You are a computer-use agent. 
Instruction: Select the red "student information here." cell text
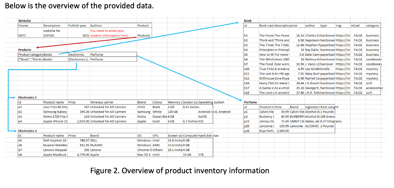pyautogui.click(x=109, y=35)
